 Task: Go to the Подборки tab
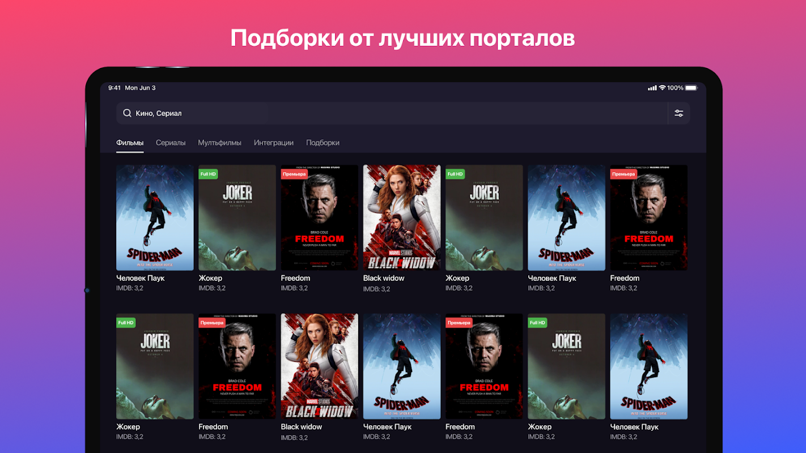[x=323, y=143]
